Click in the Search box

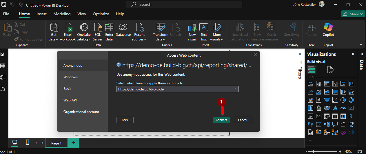184,4
